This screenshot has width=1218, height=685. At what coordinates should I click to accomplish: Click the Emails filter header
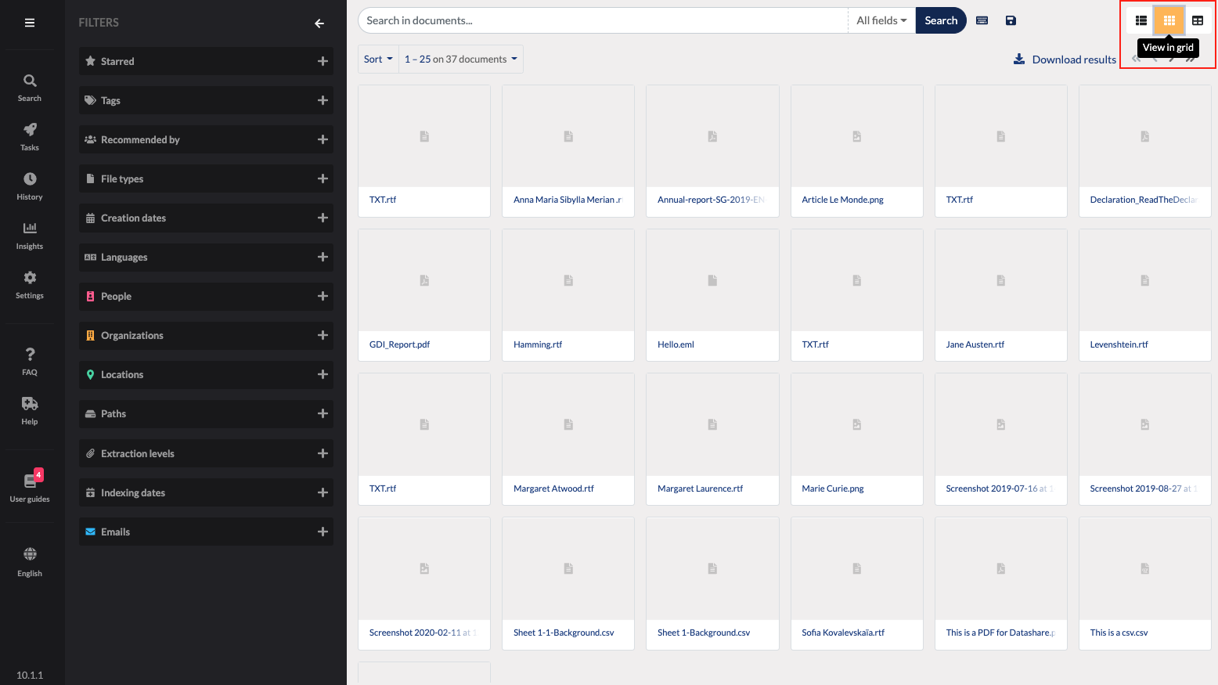coord(206,532)
